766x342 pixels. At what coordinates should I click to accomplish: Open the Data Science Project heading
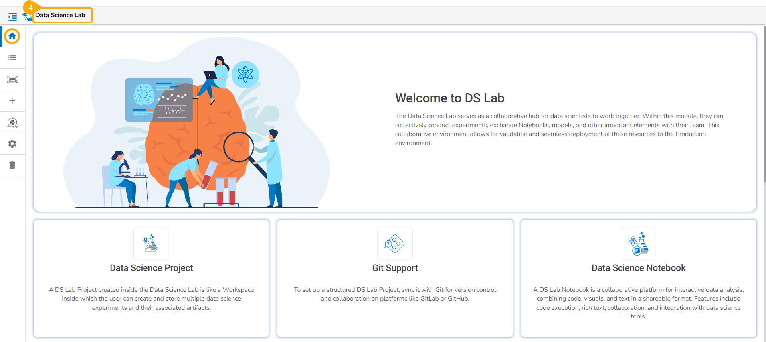(151, 268)
